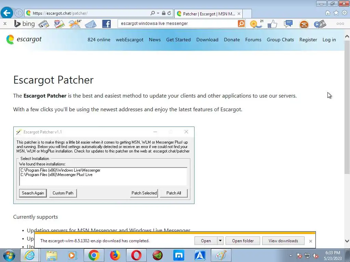
Task: Expand the address bar dropdown arrow
Action: pos(158,13)
